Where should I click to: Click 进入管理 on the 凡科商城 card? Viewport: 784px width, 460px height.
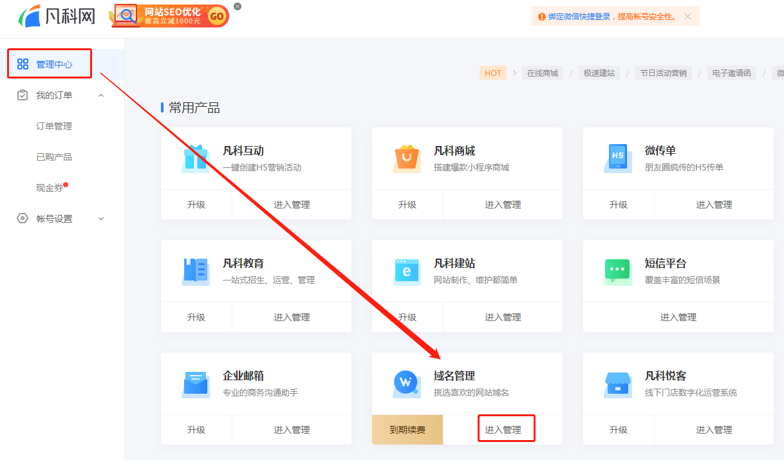point(503,205)
